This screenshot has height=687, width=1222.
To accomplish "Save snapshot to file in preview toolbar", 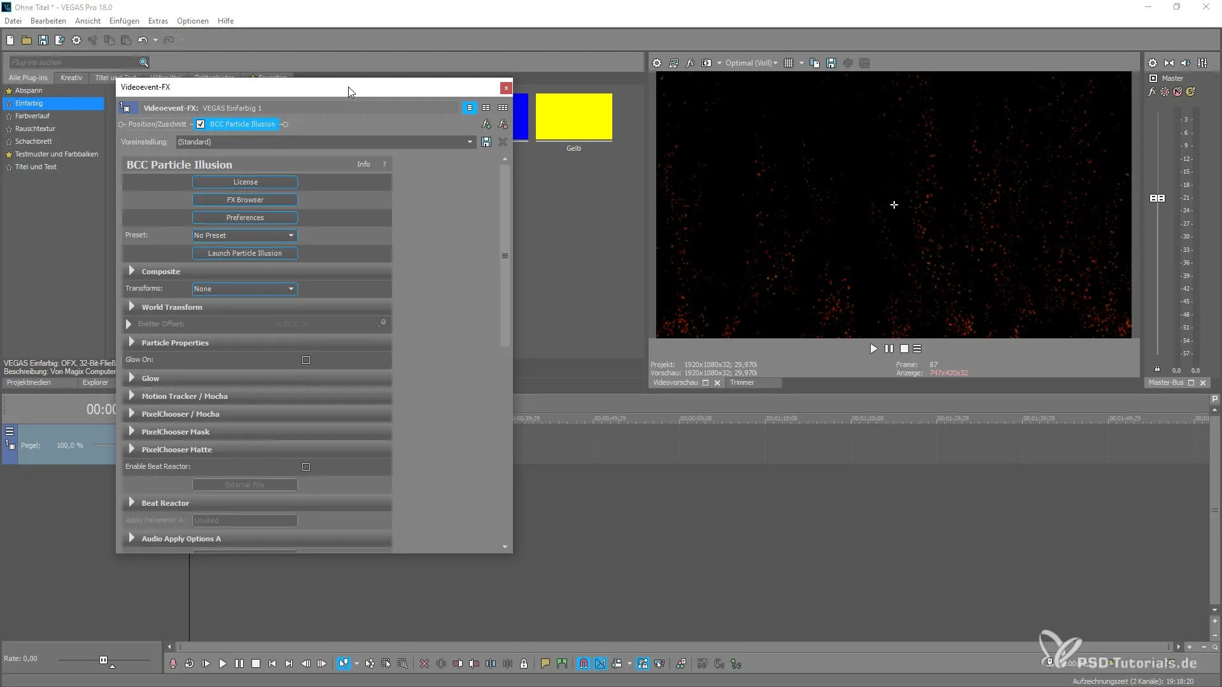I will 831,63.
